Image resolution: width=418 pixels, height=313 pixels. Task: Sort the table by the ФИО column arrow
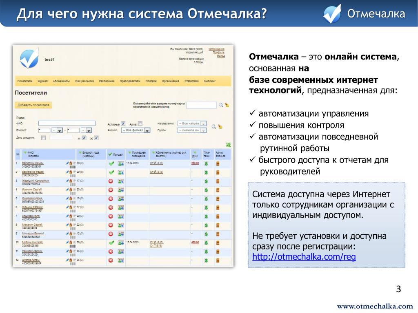pyautogui.click(x=25, y=152)
